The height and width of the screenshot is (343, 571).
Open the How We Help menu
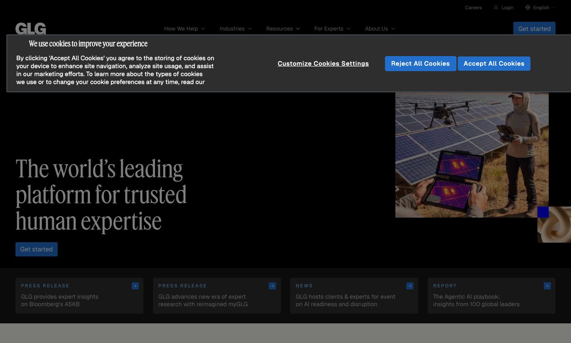pos(181,29)
